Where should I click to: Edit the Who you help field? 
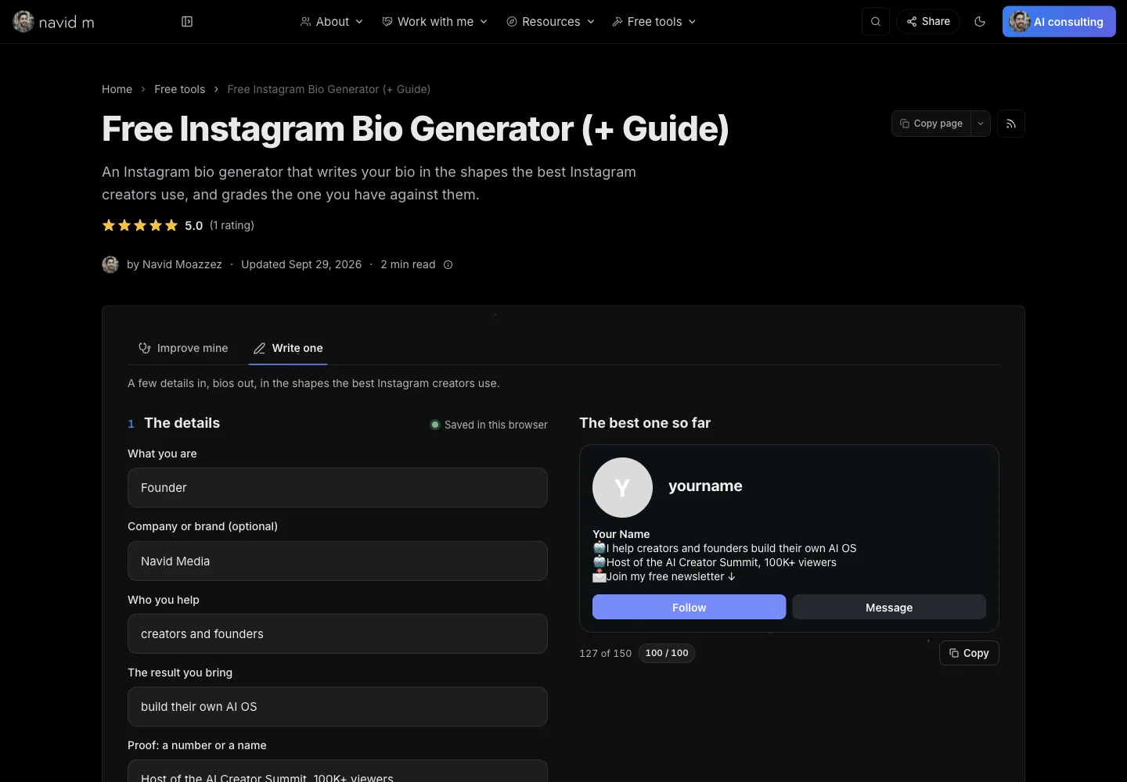point(337,634)
